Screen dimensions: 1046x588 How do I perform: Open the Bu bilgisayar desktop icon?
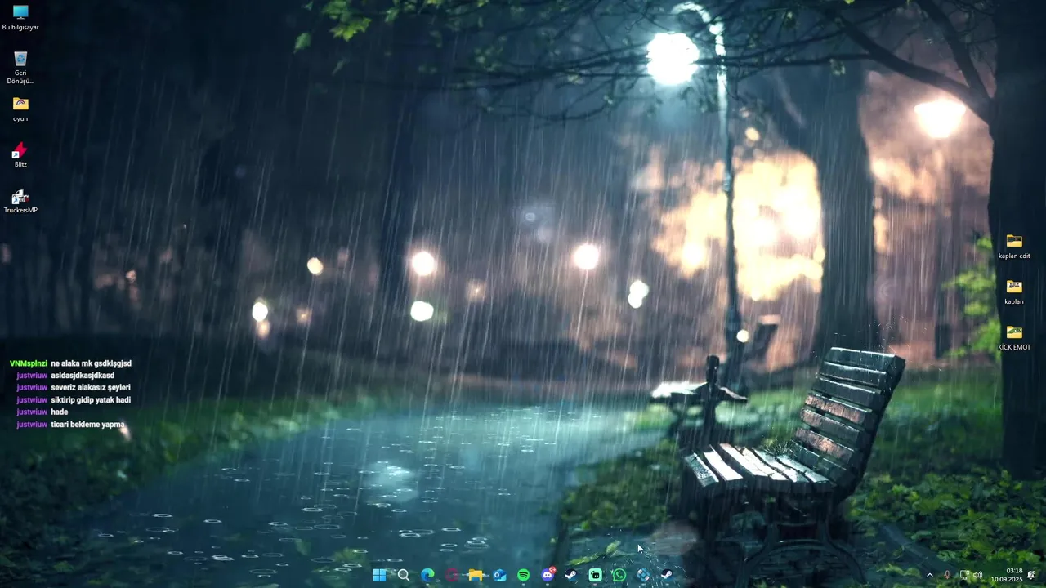pos(20,16)
